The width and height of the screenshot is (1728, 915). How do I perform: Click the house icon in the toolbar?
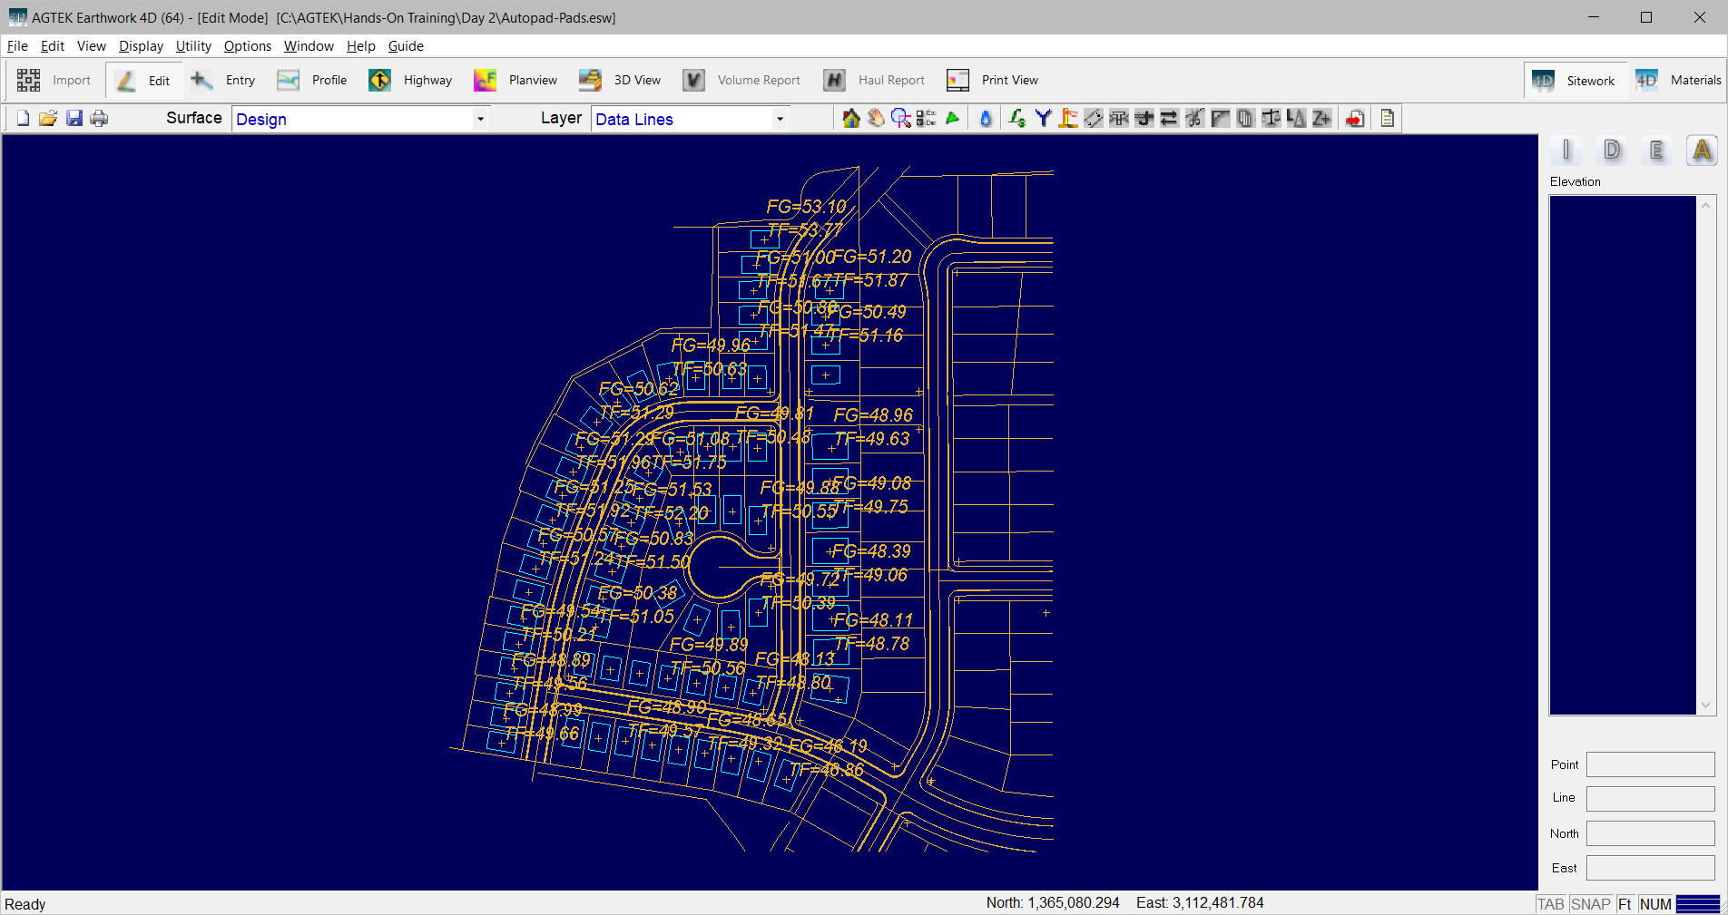tap(850, 119)
